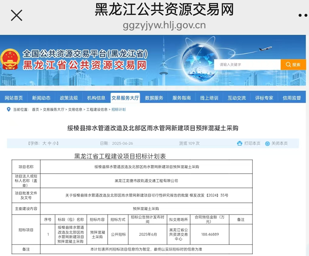309x256 pixels.
Task: Click the 关闭本页 link
Action: pyautogui.click(x=279, y=143)
